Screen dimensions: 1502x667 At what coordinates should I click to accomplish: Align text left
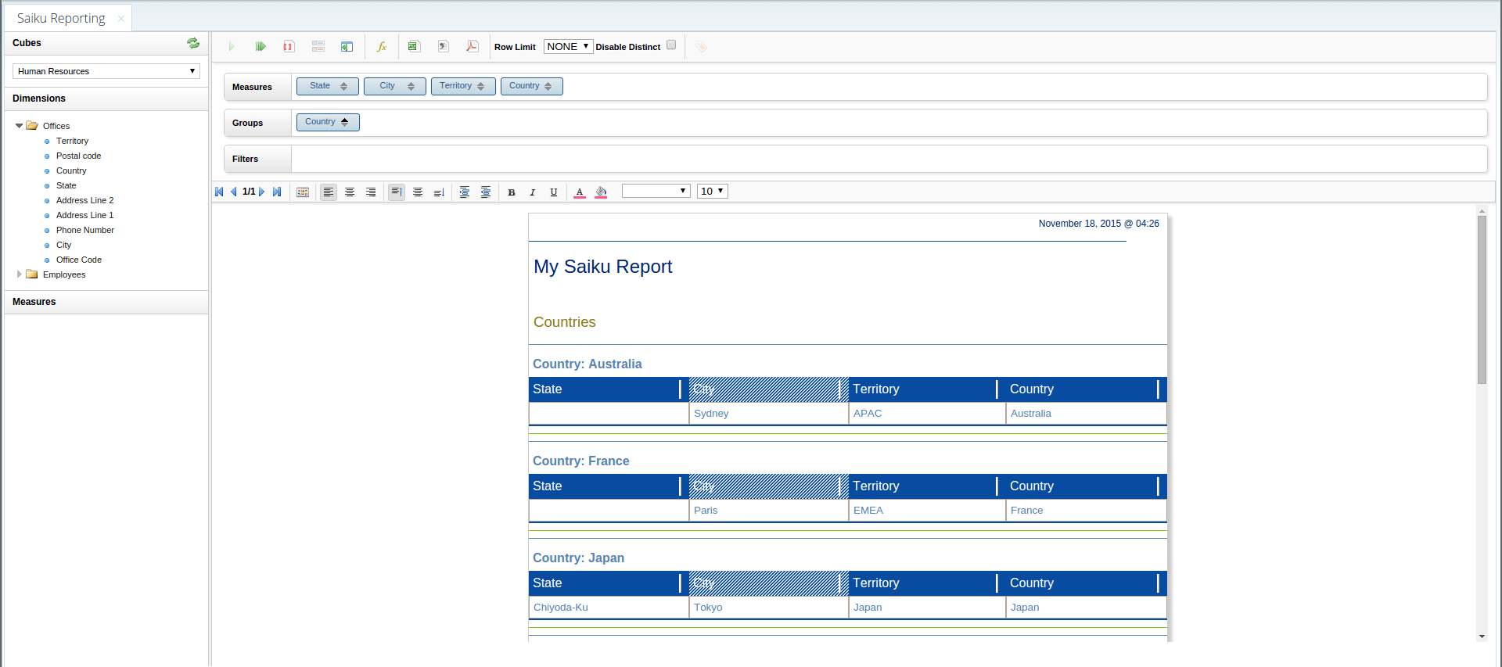[x=329, y=192]
